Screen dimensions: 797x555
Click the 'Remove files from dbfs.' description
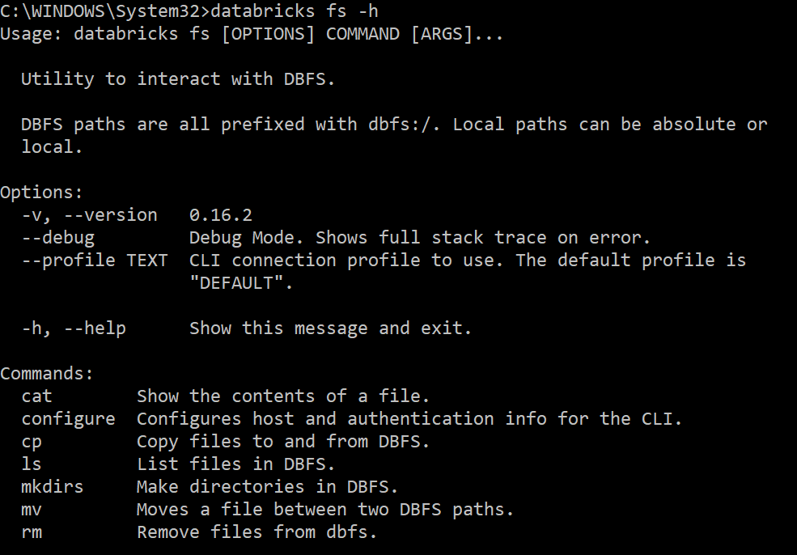pos(257,532)
